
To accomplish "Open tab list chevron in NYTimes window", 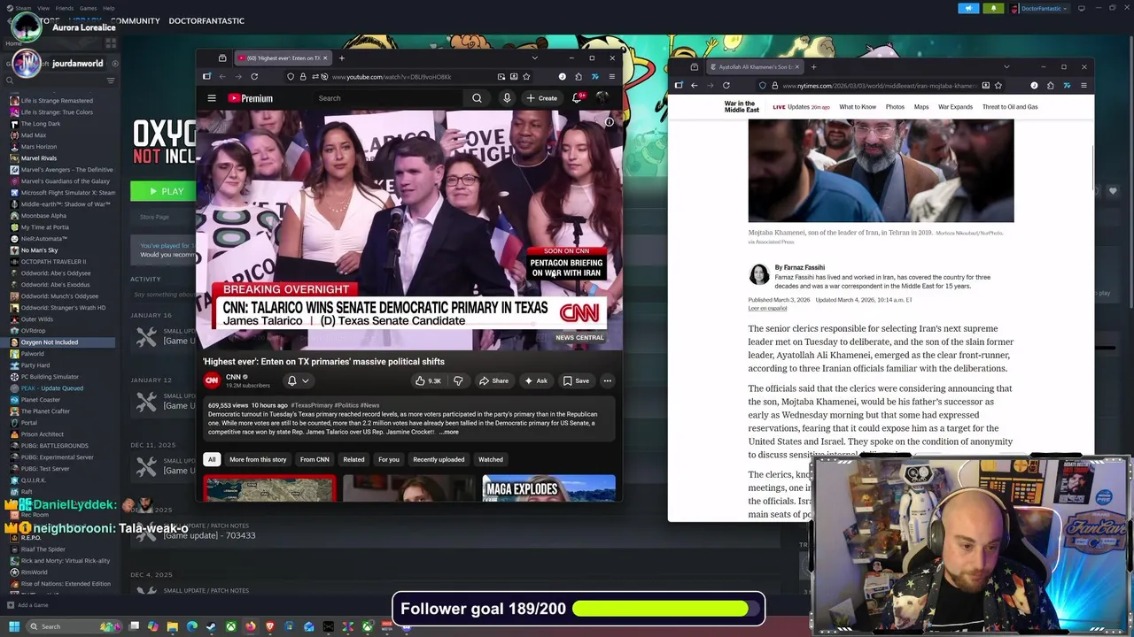I will pyautogui.click(x=1006, y=67).
